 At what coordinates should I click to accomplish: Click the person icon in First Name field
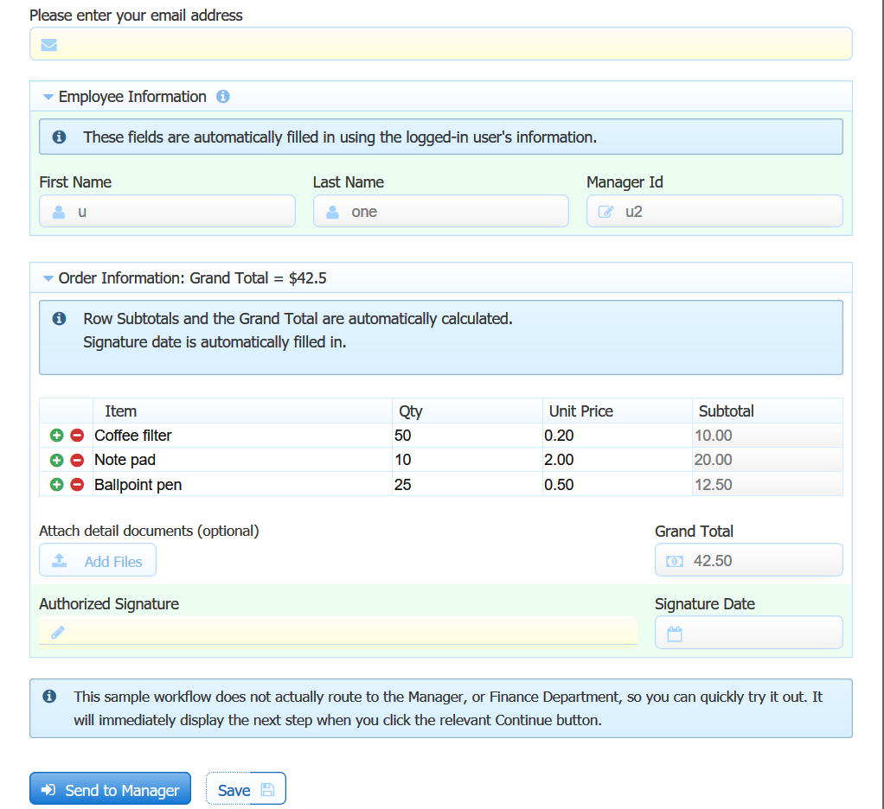(59, 212)
